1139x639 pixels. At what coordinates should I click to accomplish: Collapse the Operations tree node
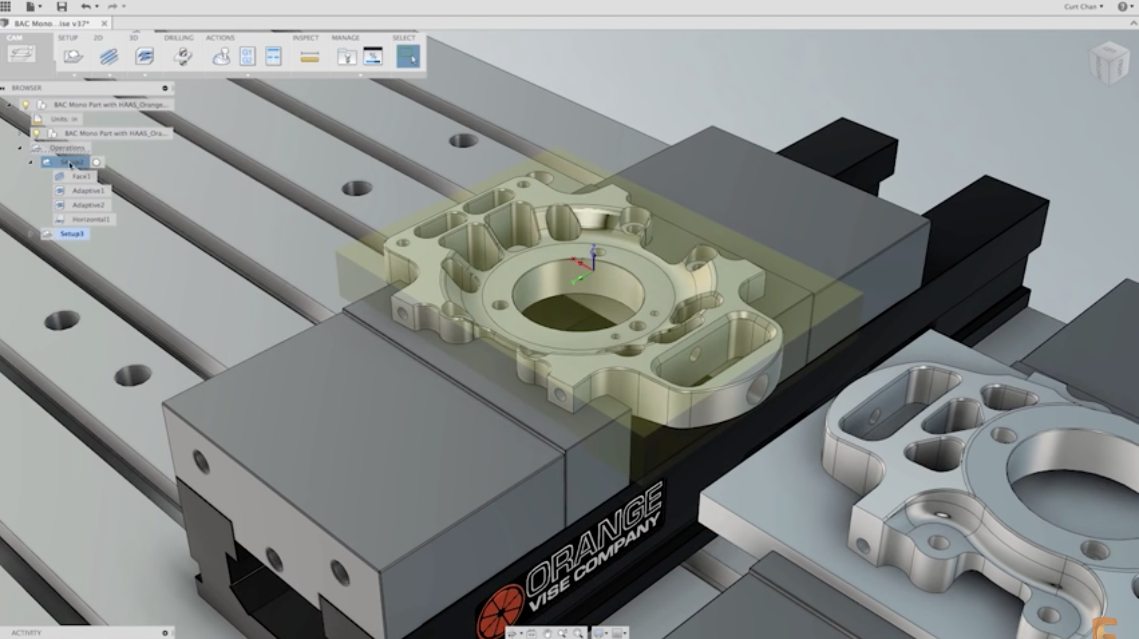20,148
